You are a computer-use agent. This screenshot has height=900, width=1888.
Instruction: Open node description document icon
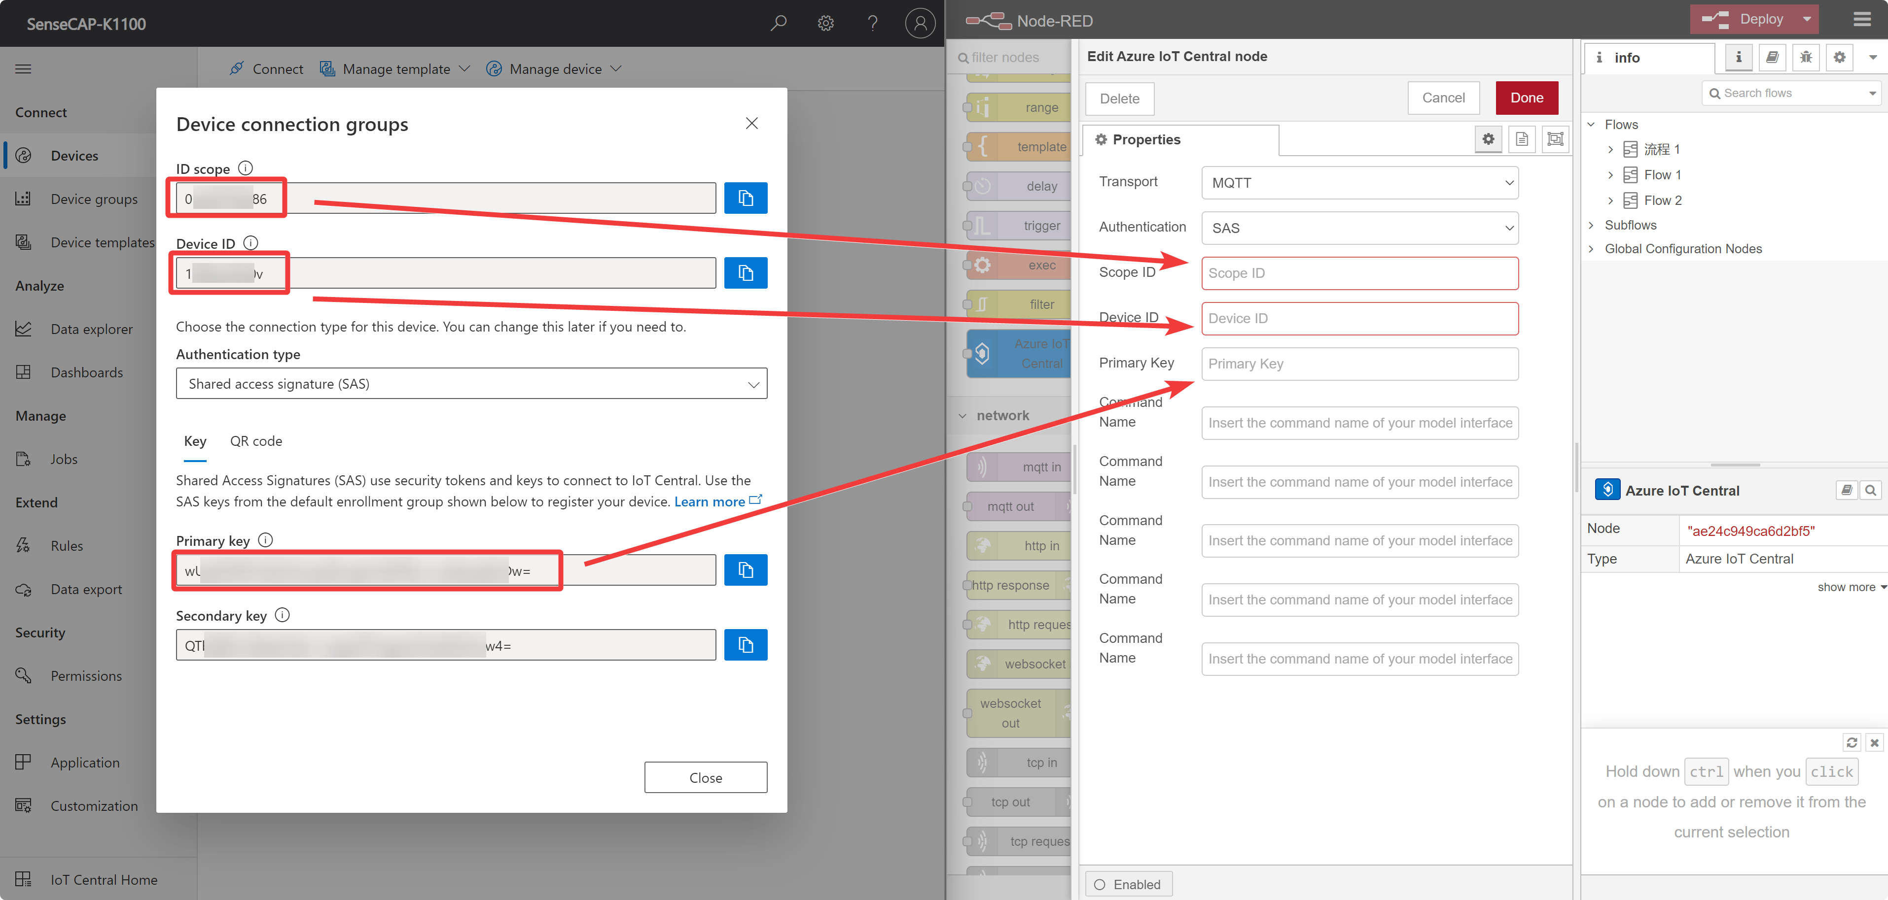pos(1522,138)
